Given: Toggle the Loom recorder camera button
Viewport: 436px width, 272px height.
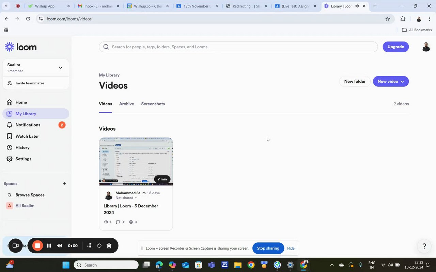Looking at the screenshot, I should click(x=15, y=245).
